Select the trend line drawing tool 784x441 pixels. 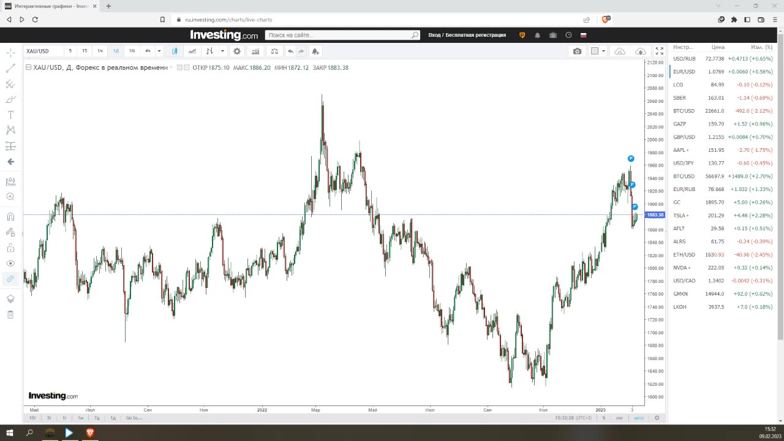(x=10, y=69)
